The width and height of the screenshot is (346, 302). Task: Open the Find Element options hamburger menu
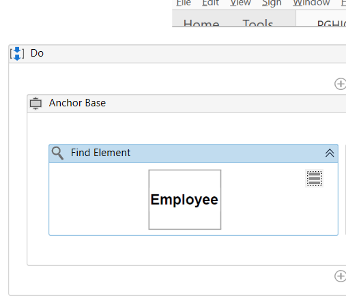314,179
